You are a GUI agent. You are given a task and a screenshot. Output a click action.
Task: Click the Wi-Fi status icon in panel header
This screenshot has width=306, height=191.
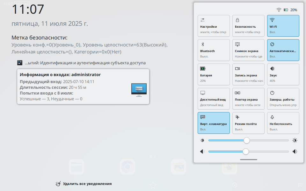(x=279, y=10)
